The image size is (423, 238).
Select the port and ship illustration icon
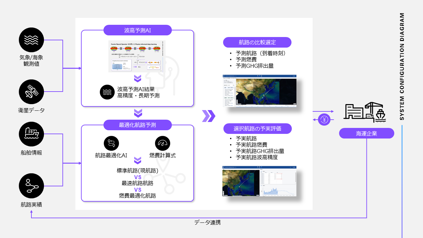coord(365,111)
